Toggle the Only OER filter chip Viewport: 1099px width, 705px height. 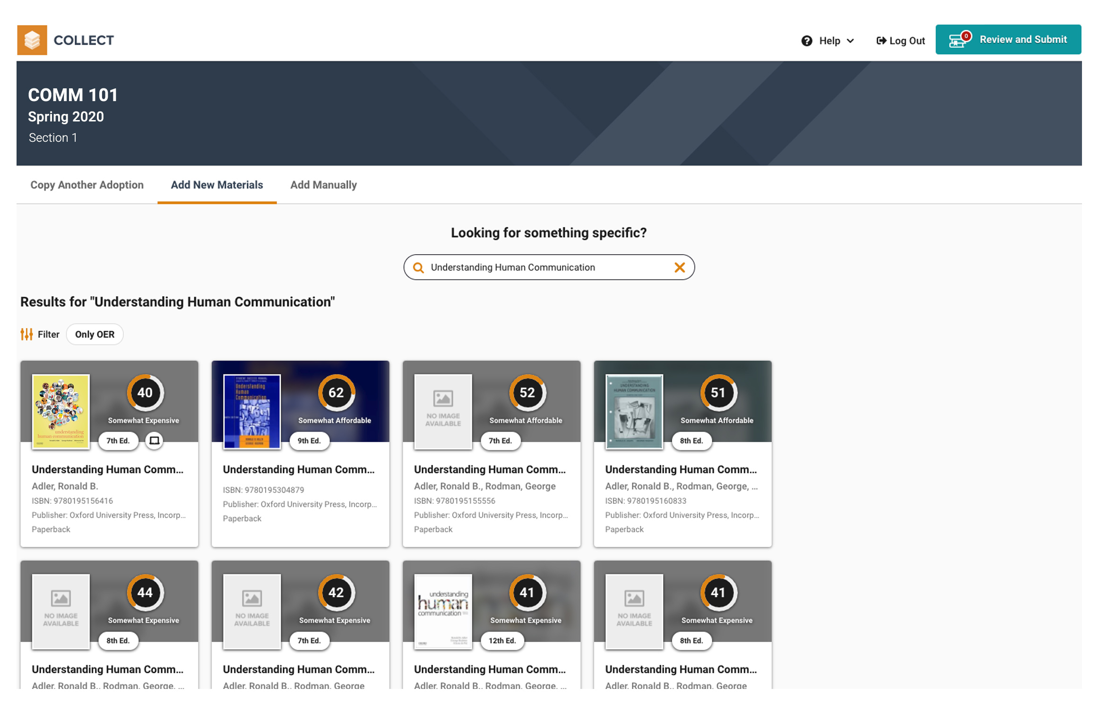click(x=95, y=335)
